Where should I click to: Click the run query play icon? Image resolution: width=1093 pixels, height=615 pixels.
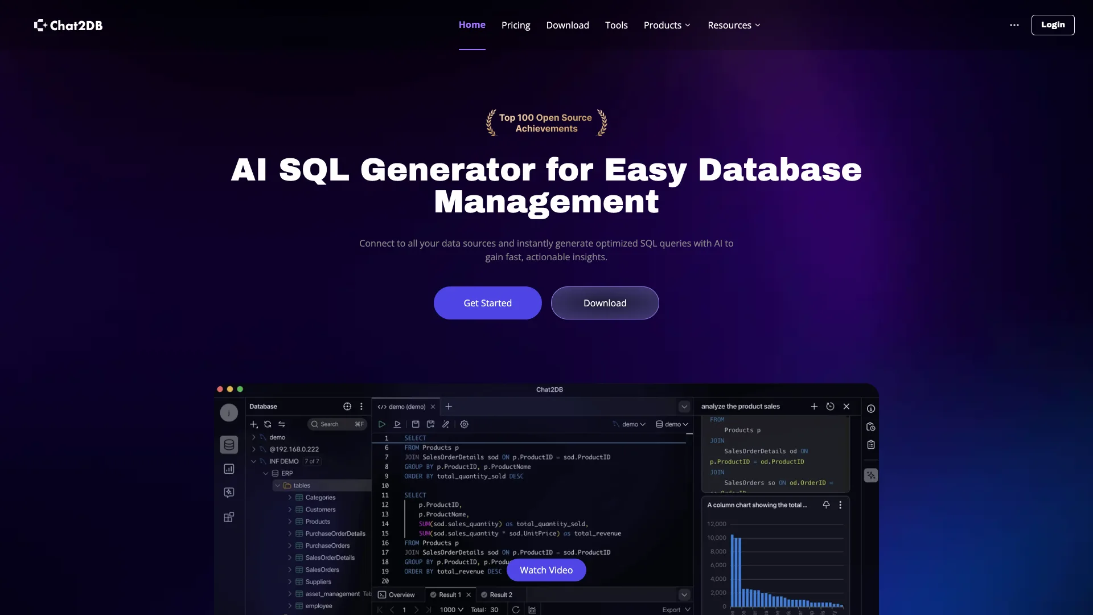coord(382,424)
